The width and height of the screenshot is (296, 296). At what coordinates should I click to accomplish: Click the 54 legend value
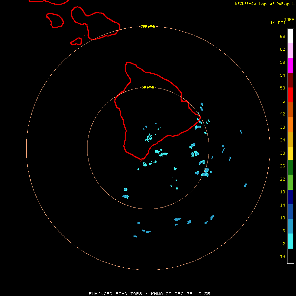(283, 75)
